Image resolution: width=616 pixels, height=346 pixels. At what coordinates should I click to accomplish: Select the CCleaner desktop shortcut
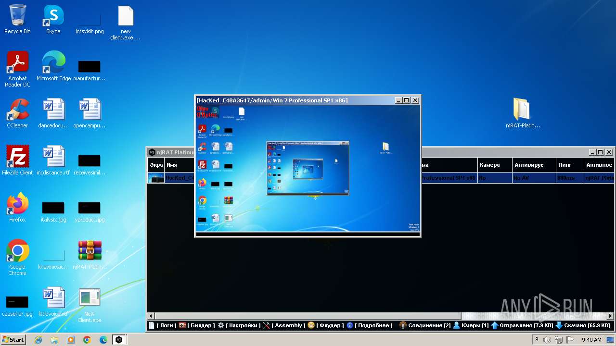click(17, 113)
